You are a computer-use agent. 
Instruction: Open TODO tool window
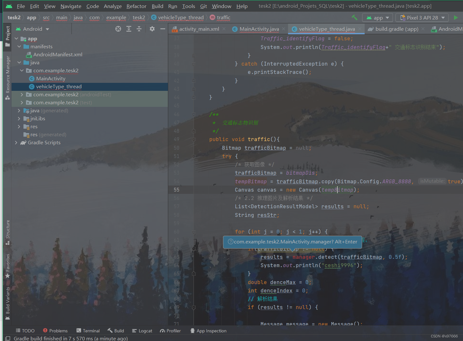tap(25, 331)
